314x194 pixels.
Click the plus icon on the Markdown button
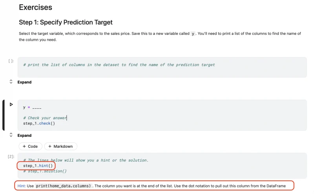coord(50,146)
